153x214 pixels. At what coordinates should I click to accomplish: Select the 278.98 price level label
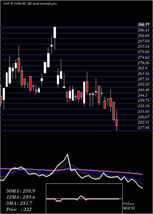pos(144,52)
